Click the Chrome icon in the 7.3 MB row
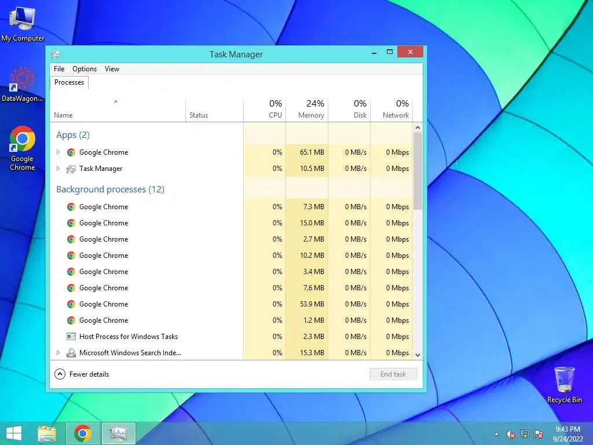Viewport: 593px width, 445px height. coord(71,207)
